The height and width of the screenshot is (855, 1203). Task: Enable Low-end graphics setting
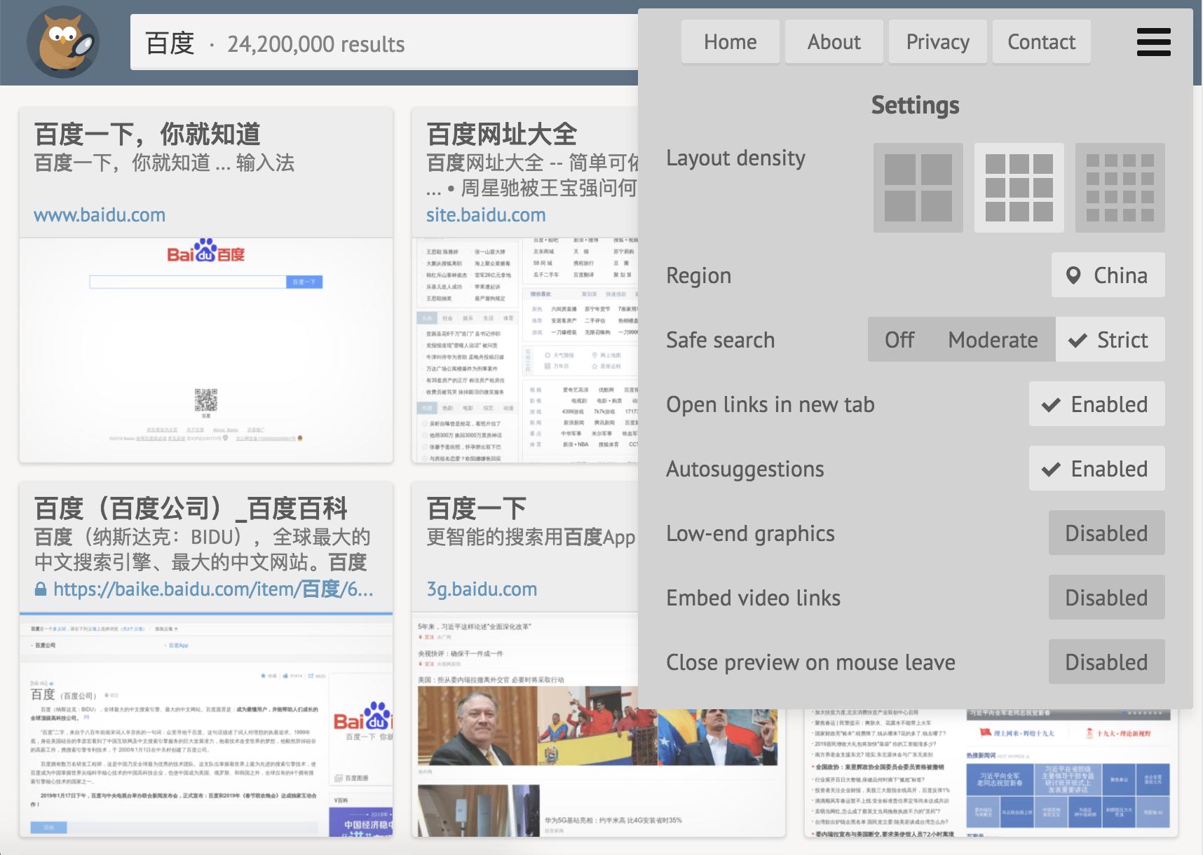click(x=1106, y=533)
